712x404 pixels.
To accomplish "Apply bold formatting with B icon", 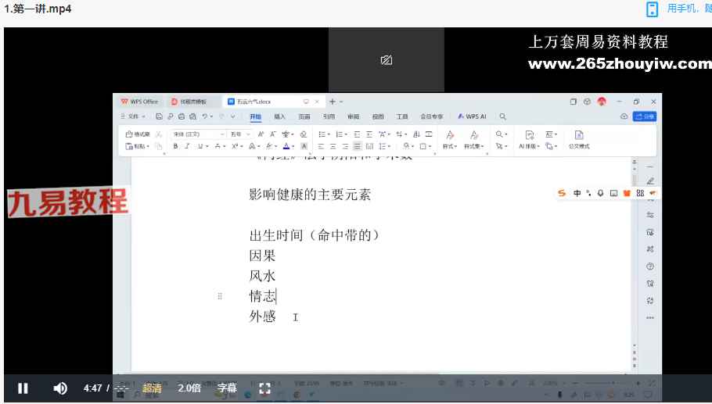I will click(176, 146).
